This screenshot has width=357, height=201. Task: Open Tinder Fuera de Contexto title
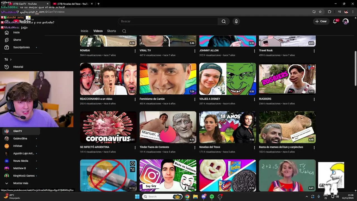[155, 147]
